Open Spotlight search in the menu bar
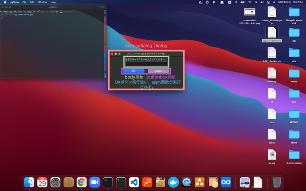 tap(256, 2)
